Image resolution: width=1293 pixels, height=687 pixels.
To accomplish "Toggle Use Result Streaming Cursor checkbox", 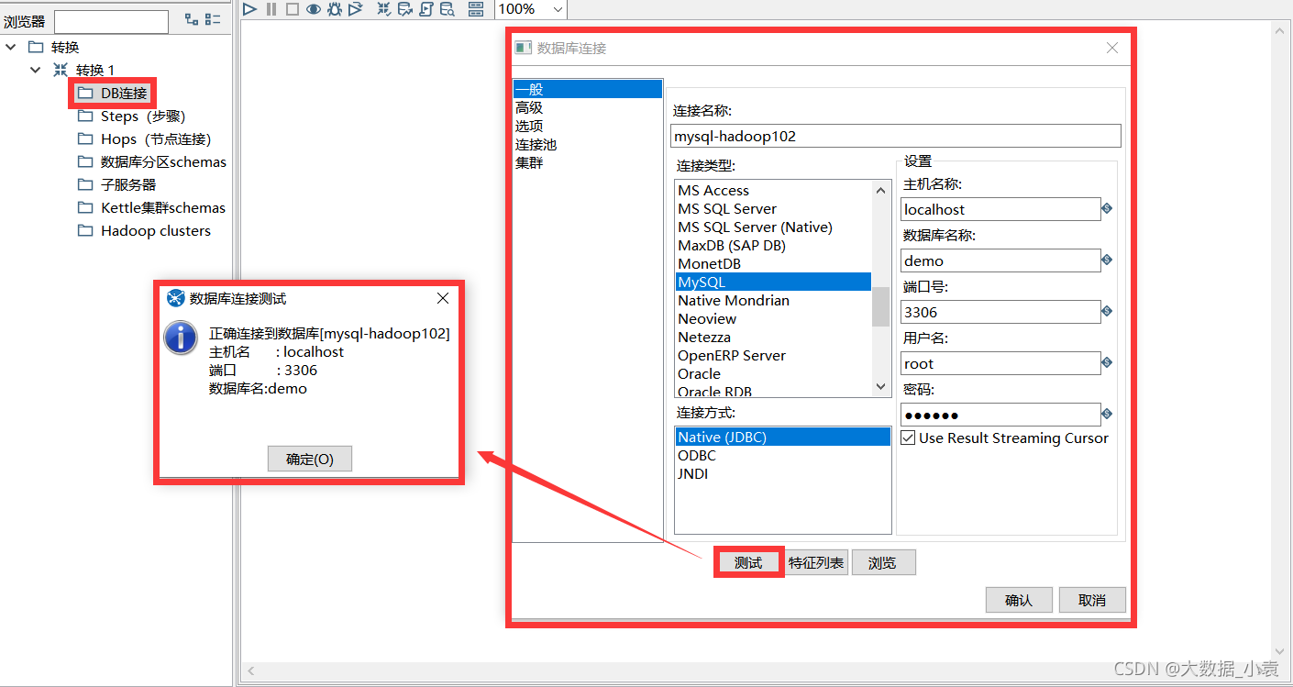I will point(908,438).
